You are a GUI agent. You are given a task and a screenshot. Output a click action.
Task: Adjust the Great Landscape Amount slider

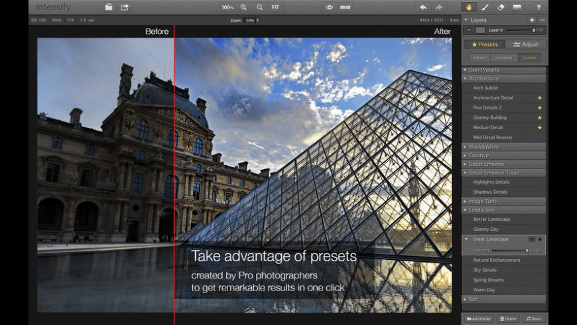[x=511, y=250]
